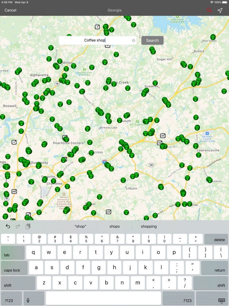229x306 pixels.
Task: Tap the space bar
Action: click(x=103, y=298)
